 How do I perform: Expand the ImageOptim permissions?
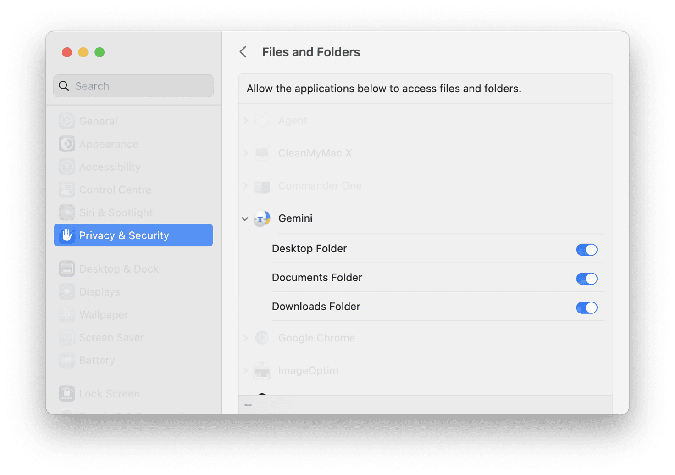coord(245,370)
